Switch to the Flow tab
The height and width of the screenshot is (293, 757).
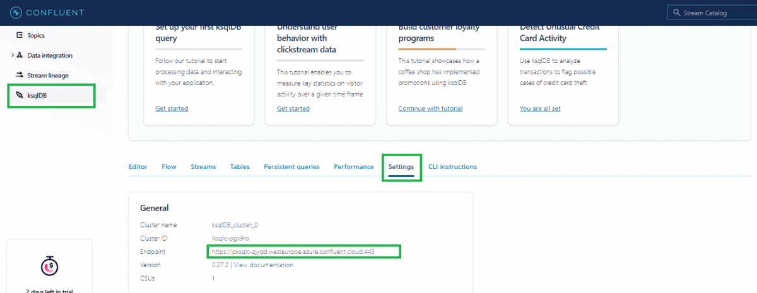pos(169,167)
